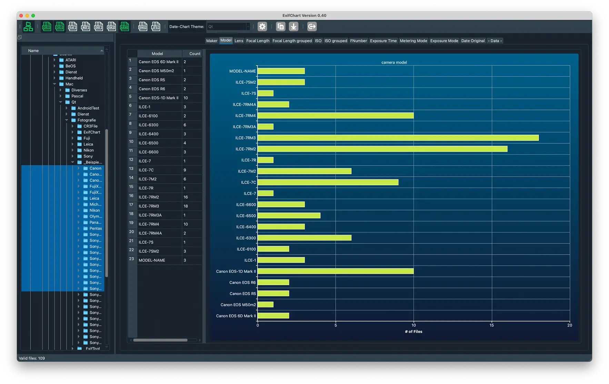Click the NEF file format icon
Screen dimensions: 609x384
(x=85, y=27)
